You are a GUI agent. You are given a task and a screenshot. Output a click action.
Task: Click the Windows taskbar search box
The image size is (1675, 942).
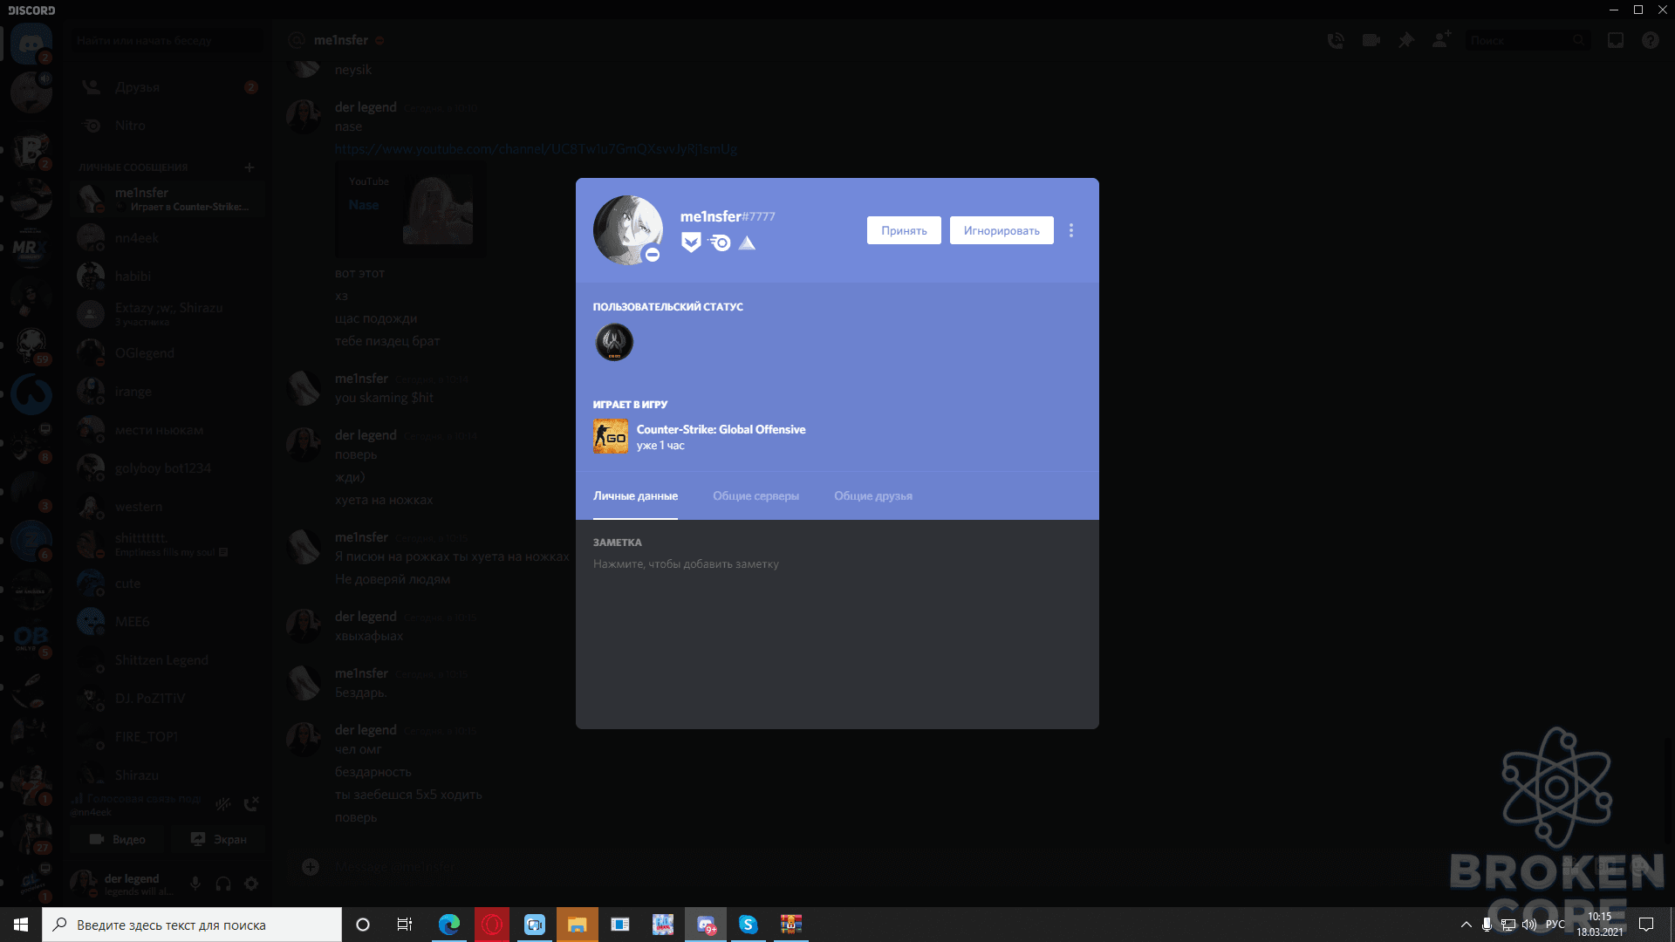(x=192, y=925)
